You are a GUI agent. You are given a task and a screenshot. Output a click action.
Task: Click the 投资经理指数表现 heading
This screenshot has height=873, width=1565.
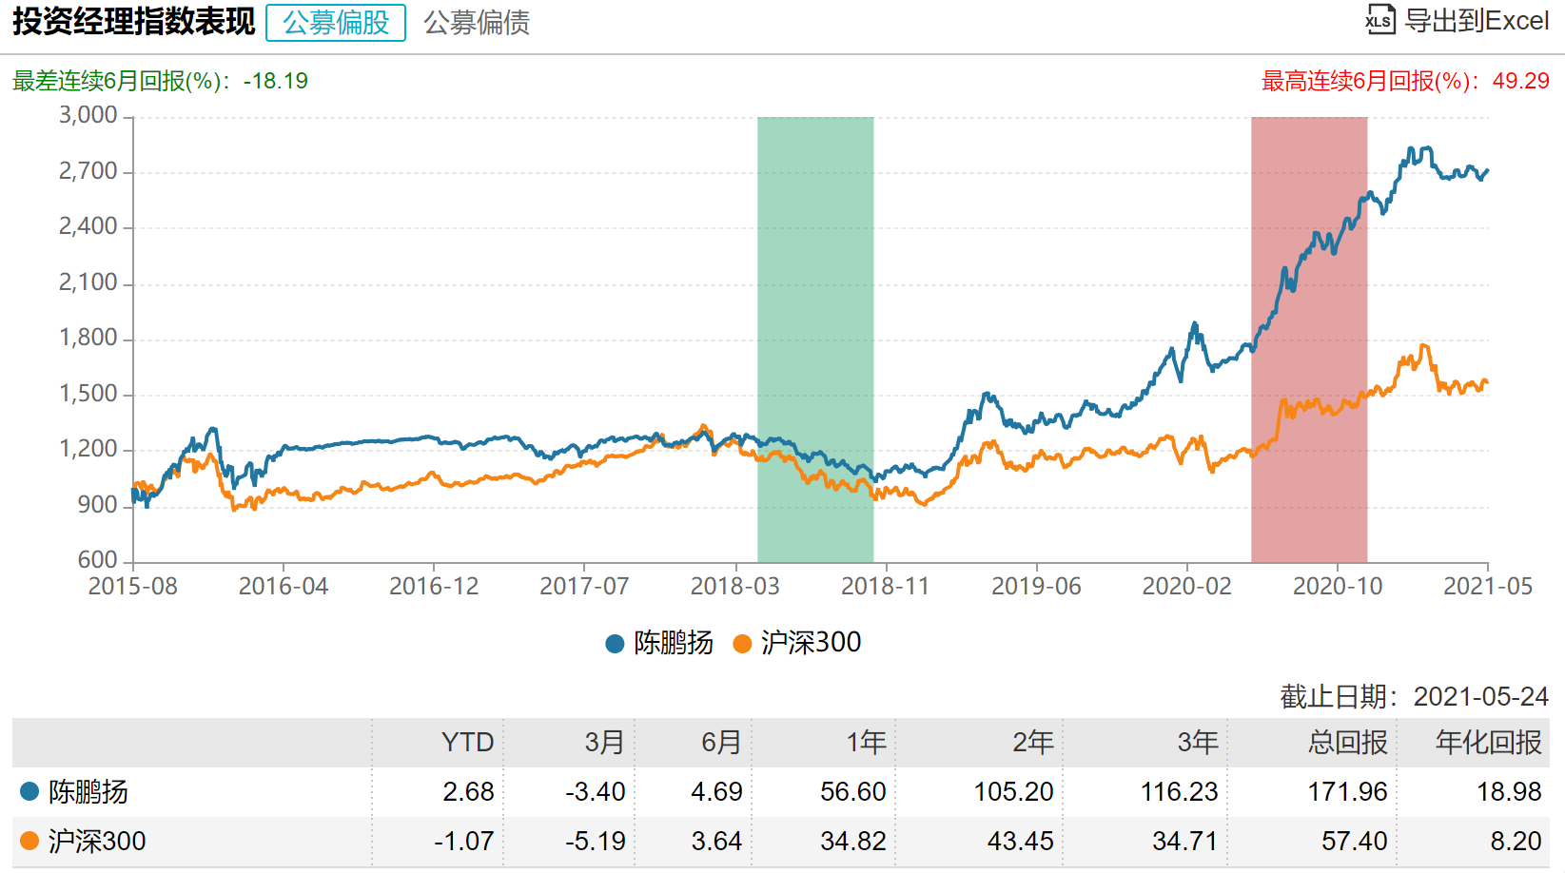coord(133,22)
